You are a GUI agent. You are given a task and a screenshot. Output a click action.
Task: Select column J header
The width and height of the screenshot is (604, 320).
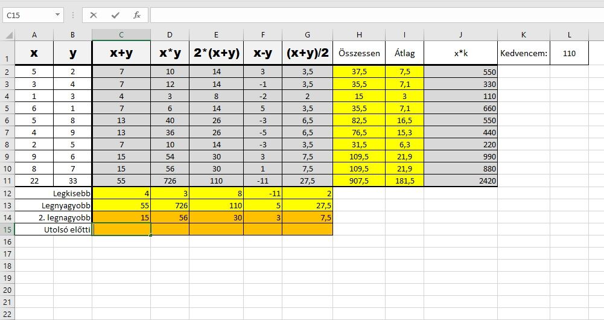point(461,35)
